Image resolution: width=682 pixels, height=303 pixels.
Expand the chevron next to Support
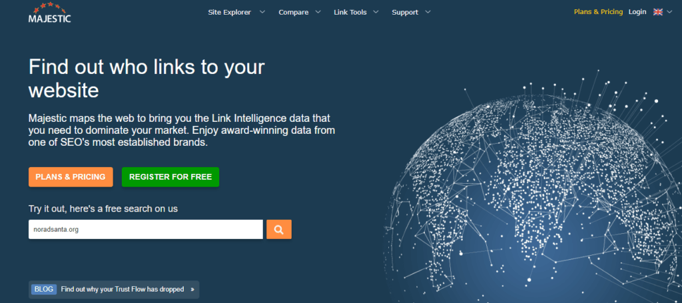[x=428, y=12]
